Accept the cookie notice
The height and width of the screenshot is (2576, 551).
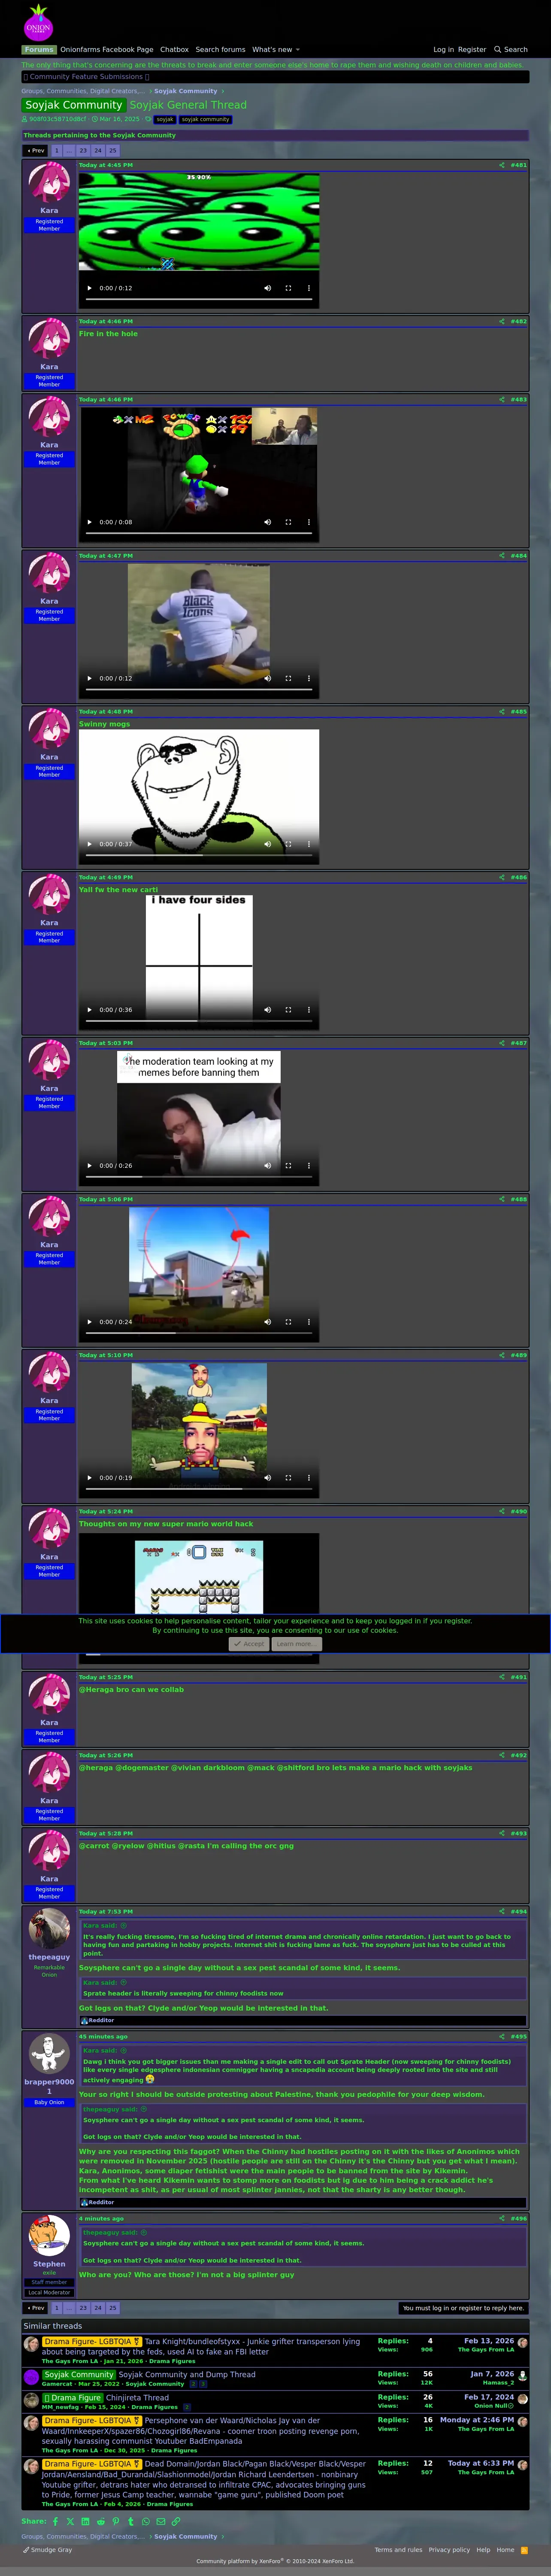pyautogui.click(x=249, y=1644)
